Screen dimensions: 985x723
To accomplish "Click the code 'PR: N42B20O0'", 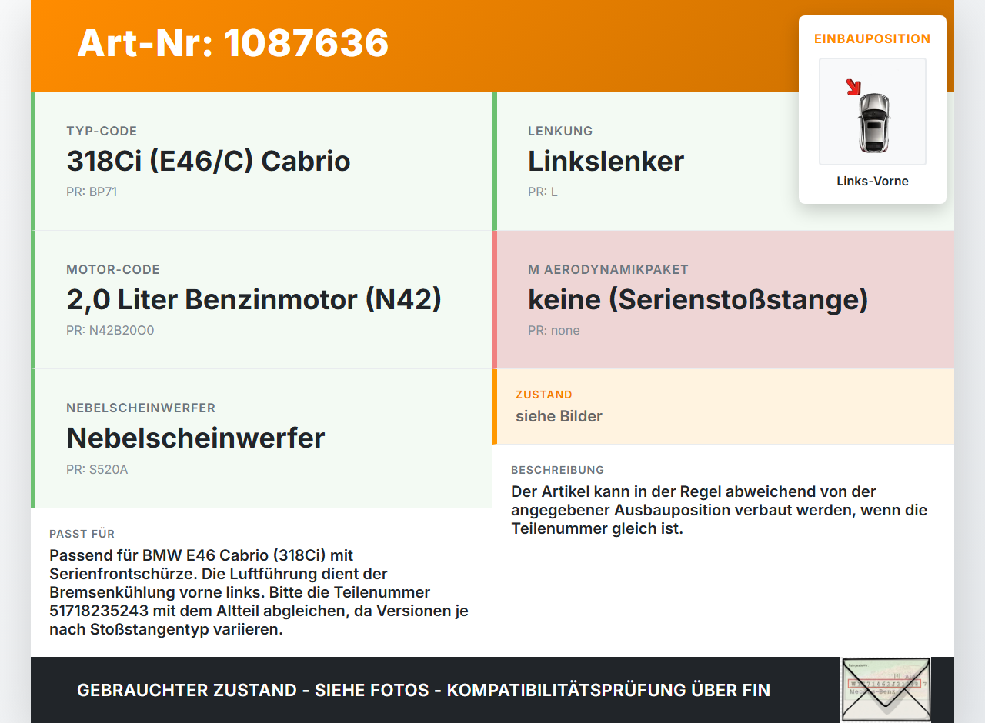I will click(110, 331).
